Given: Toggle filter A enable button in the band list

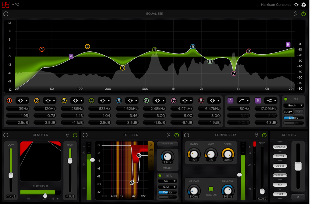Looking at the screenshot, I should tap(230, 100).
